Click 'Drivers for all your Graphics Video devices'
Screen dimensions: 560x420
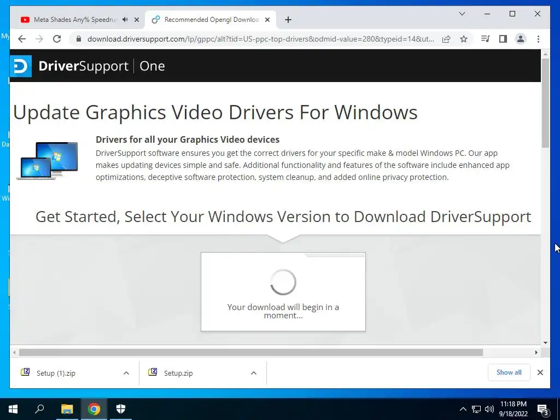point(188,139)
